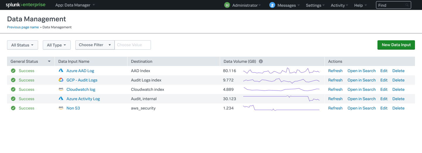422x153 pixels.
Task: Refresh the Cloudwatch log input
Action: click(335, 89)
